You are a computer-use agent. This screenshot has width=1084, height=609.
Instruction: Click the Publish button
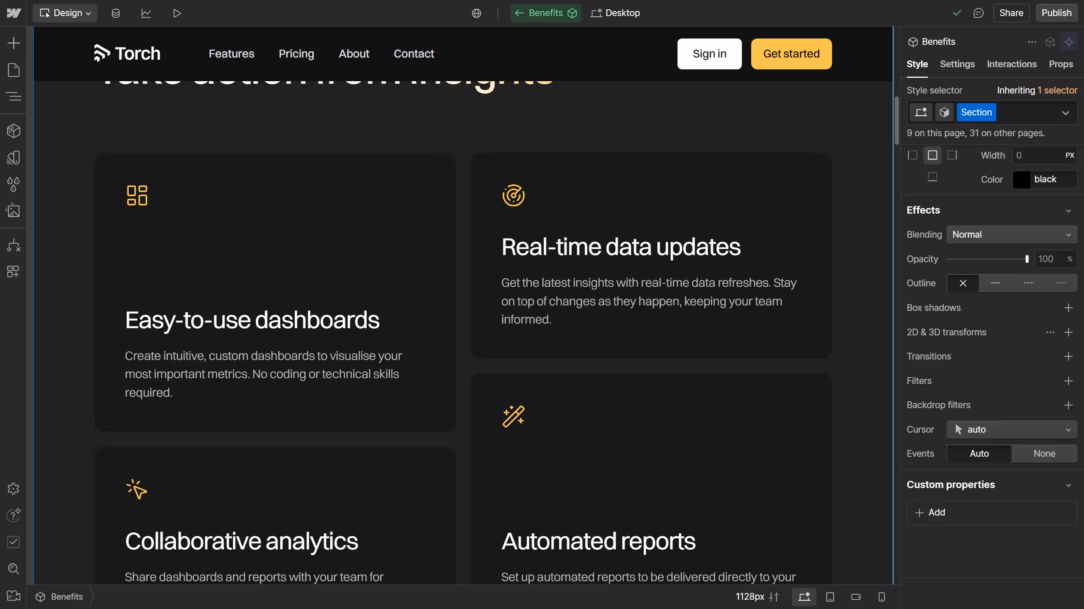point(1056,13)
